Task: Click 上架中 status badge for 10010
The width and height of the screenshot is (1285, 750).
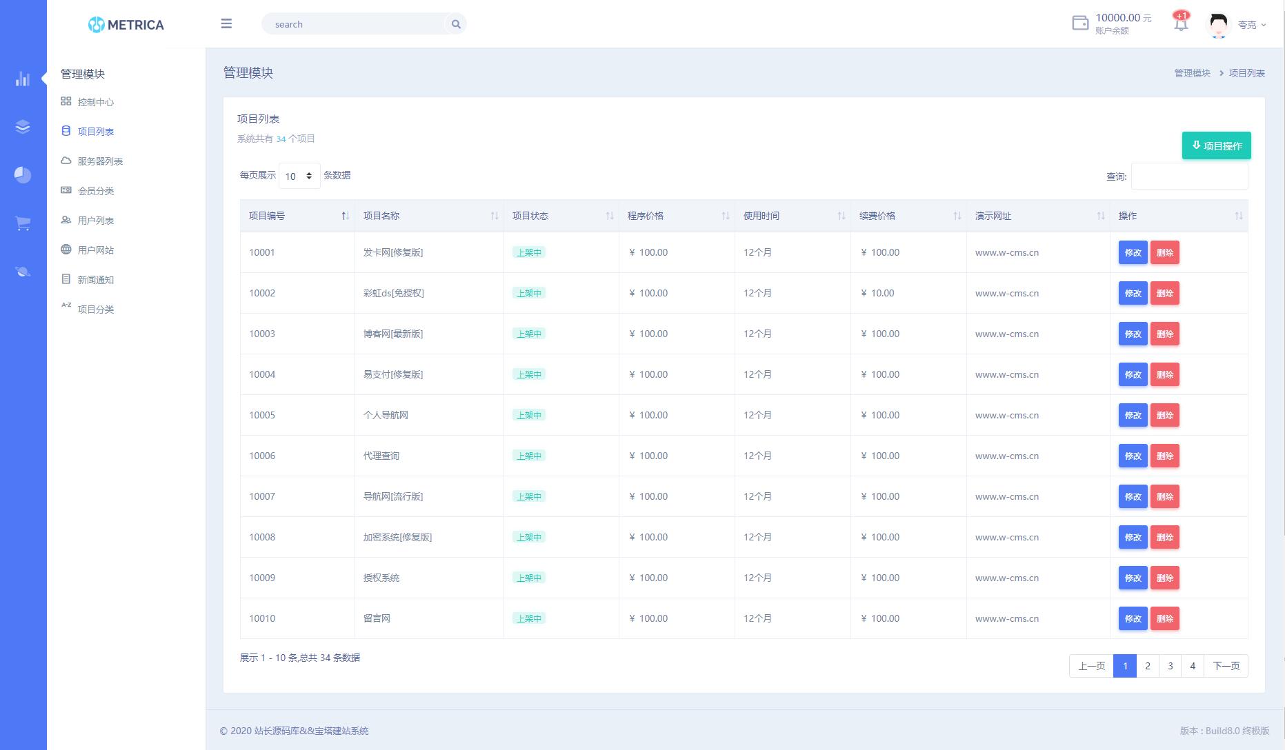Action: (x=529, y=618)
